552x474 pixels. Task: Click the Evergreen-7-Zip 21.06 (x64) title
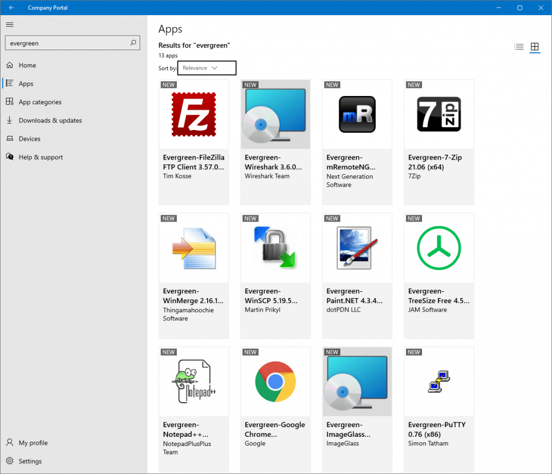[435, 162]
